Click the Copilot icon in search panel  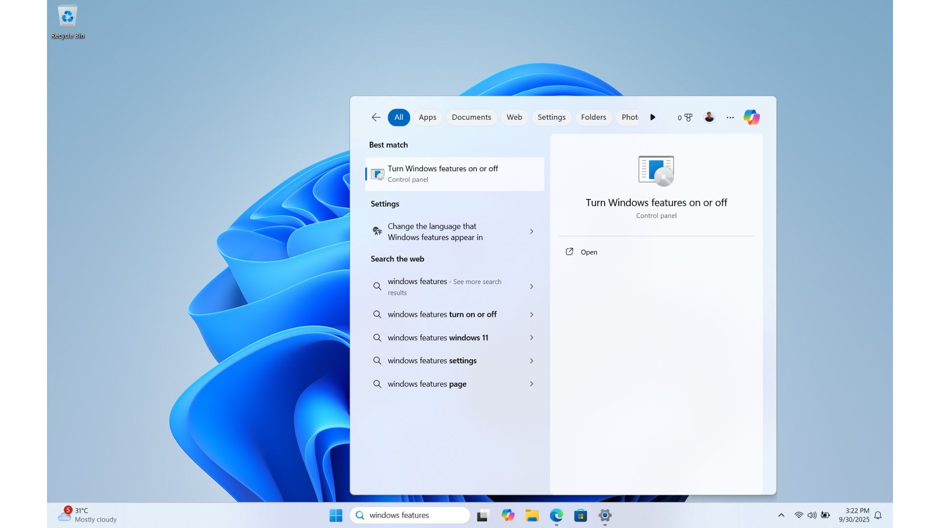point(751,117)
